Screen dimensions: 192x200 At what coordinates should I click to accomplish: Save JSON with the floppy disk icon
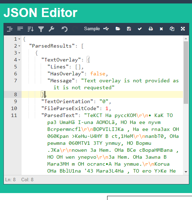coord(129,29)
